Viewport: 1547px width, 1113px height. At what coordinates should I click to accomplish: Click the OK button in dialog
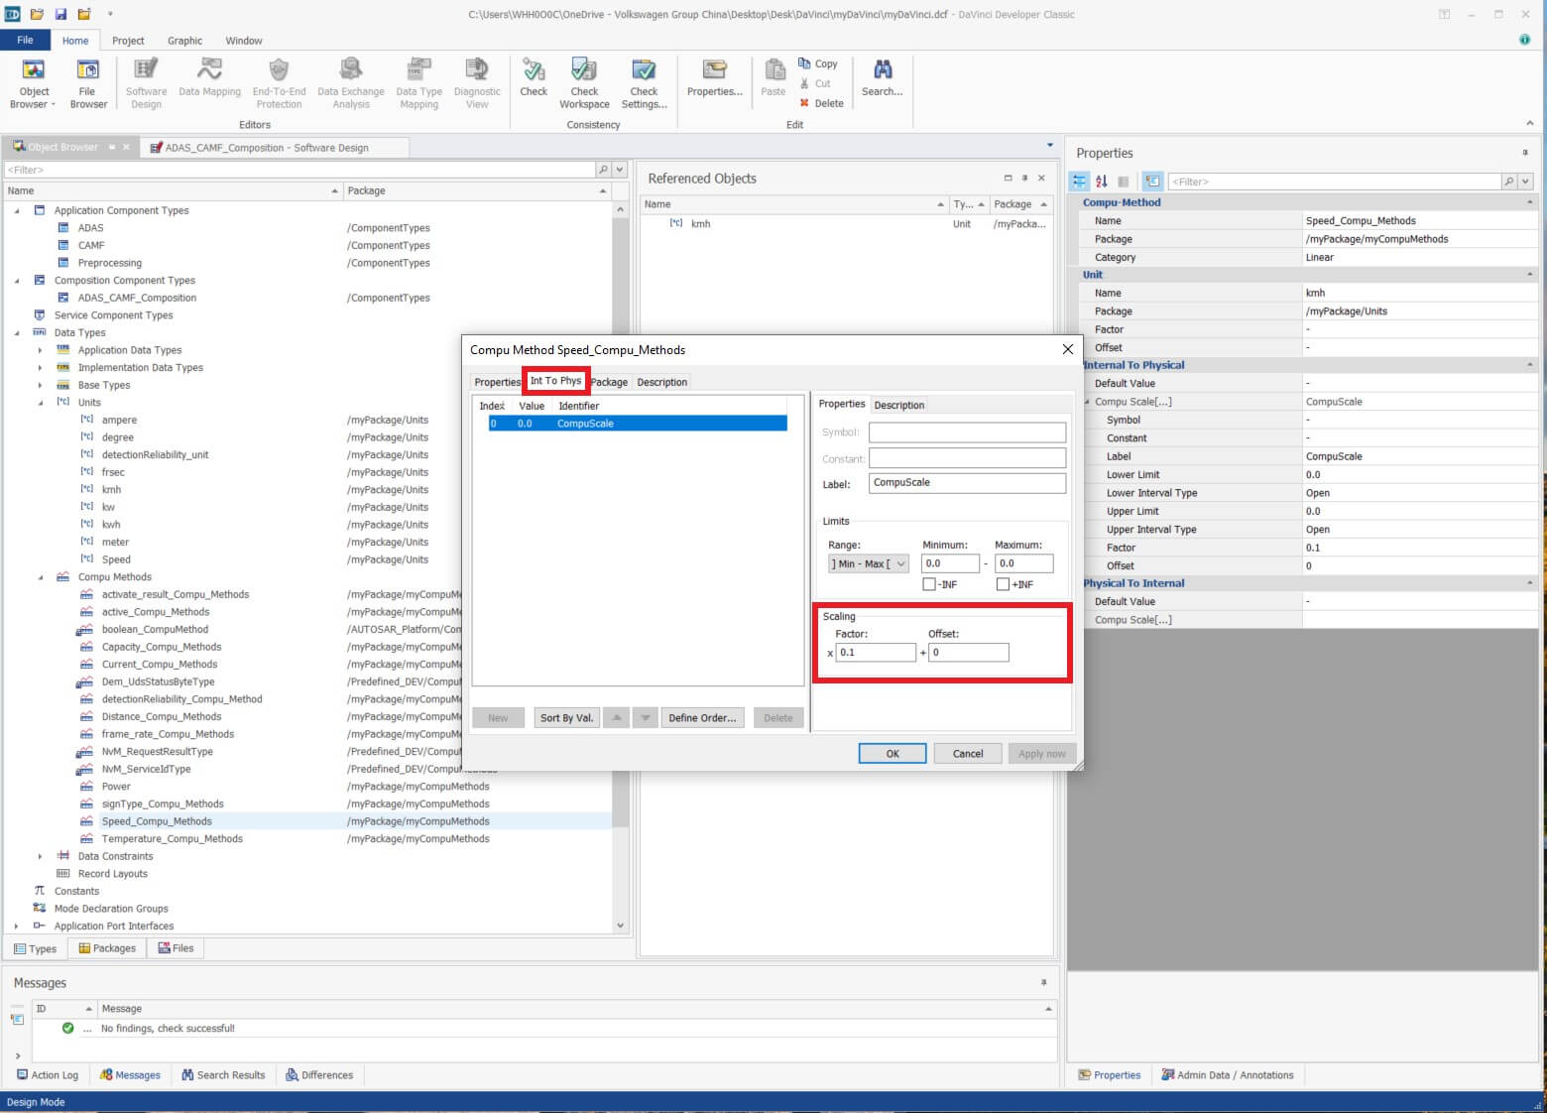tap(892, 753)
